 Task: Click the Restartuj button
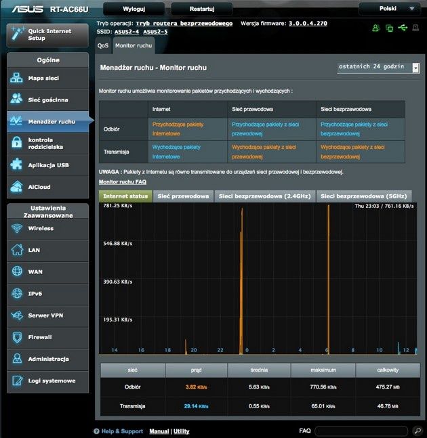(x=201, y=9)
